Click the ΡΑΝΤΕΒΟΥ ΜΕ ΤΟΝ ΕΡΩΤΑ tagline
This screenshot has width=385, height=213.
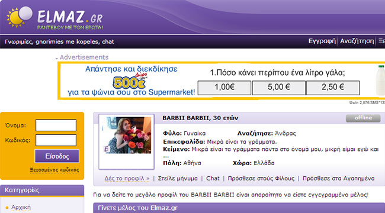tap(70, 27)
